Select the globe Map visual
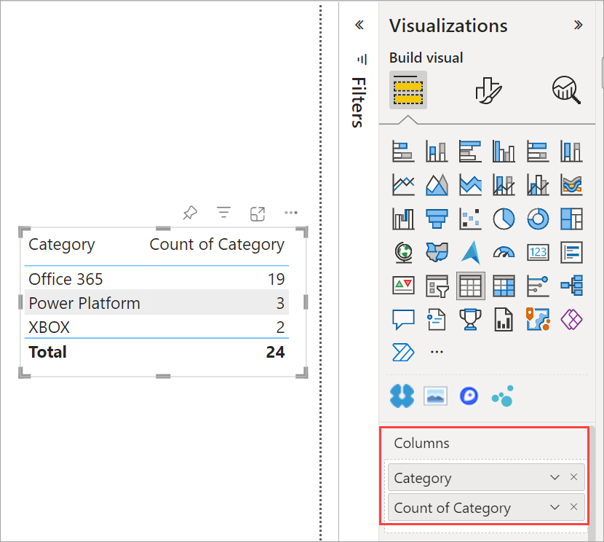The width and height of the screenshot is (604, 542). [403, 253]
